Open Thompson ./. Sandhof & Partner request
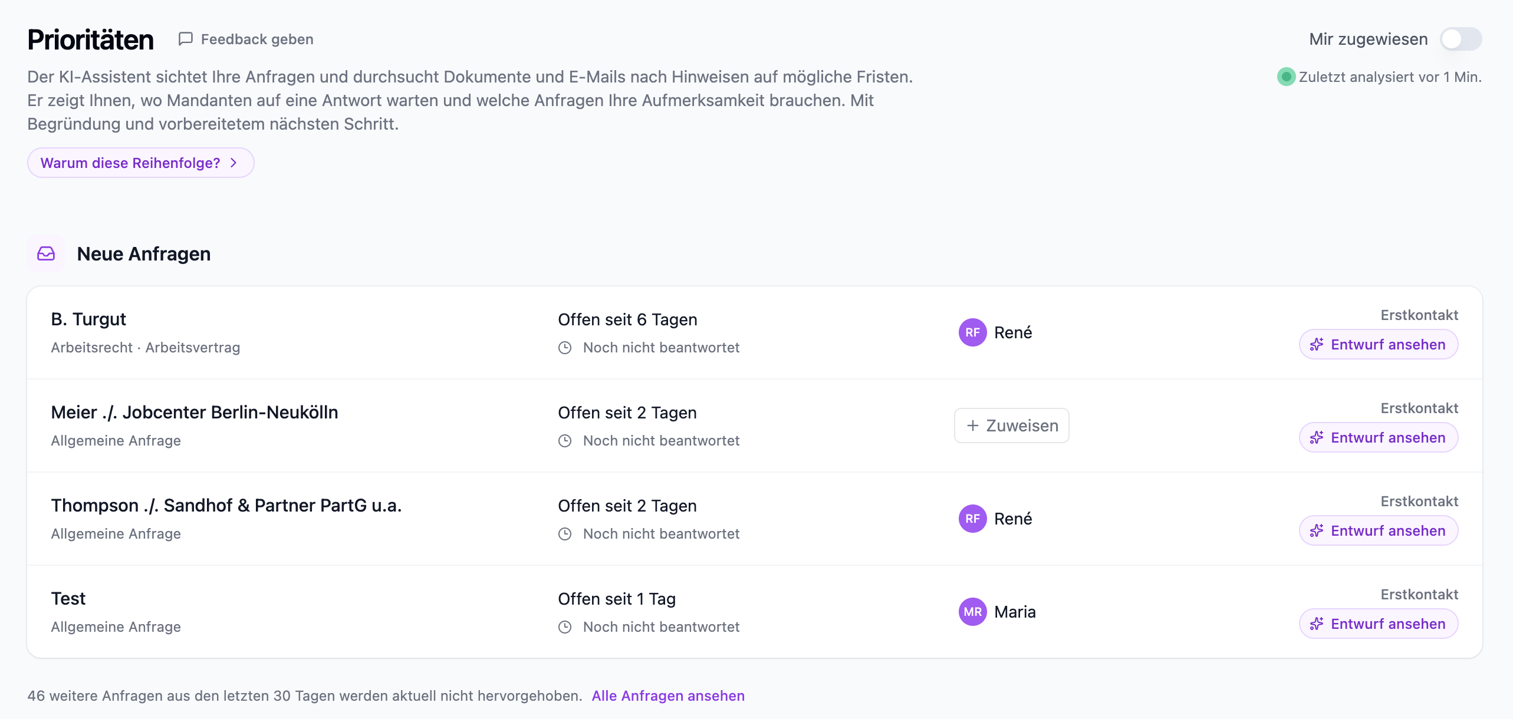This screenshot has width=1513, height=719. tap(226, 505)
